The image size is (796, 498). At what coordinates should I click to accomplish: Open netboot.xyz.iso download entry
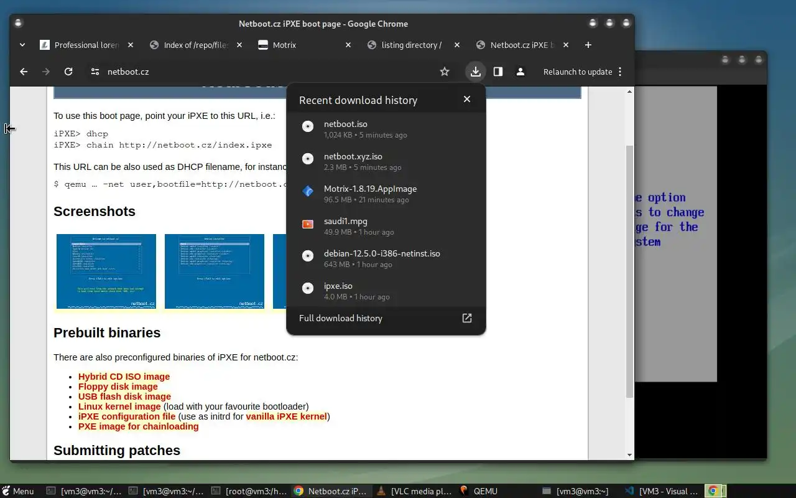386,162
